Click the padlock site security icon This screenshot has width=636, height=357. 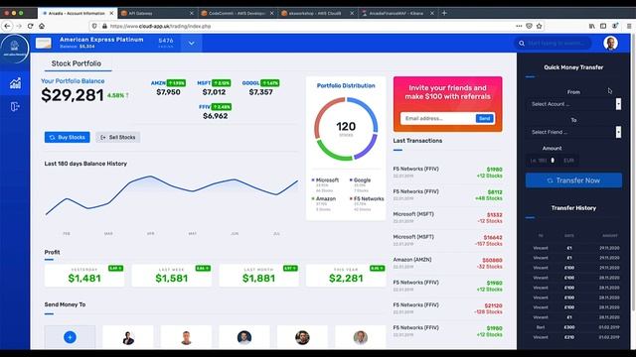[104, 26]
